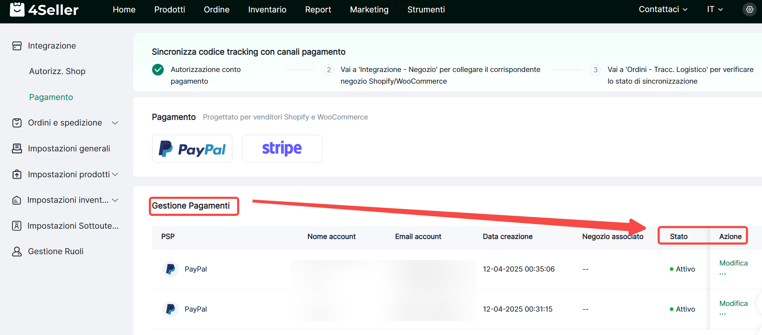Screen dimensions: 762x335
Task: Click the Gestione Ruoli user icon
Action: tap(17, 251)
